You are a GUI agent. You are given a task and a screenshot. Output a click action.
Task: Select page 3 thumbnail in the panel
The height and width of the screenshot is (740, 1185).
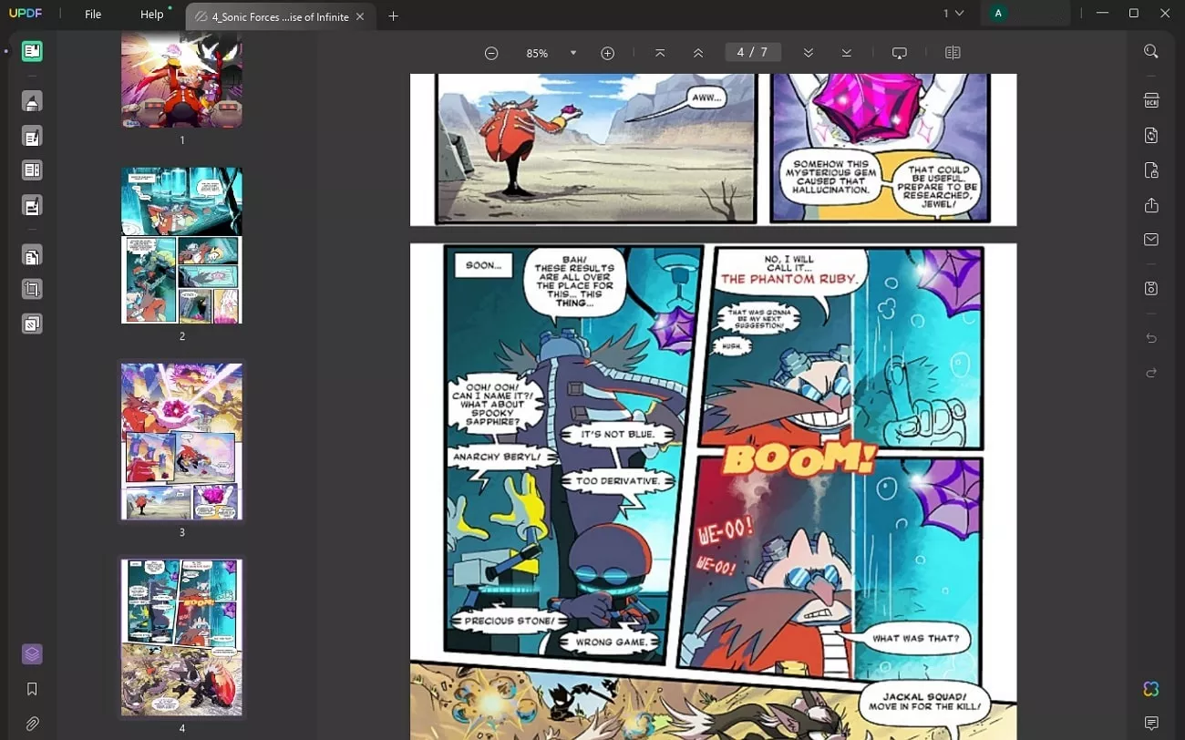coord(181,441)
